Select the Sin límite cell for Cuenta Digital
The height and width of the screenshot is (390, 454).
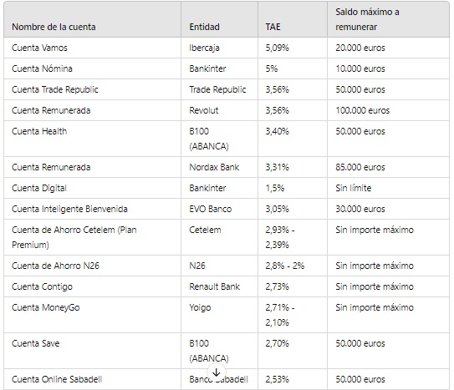(353, 188)
